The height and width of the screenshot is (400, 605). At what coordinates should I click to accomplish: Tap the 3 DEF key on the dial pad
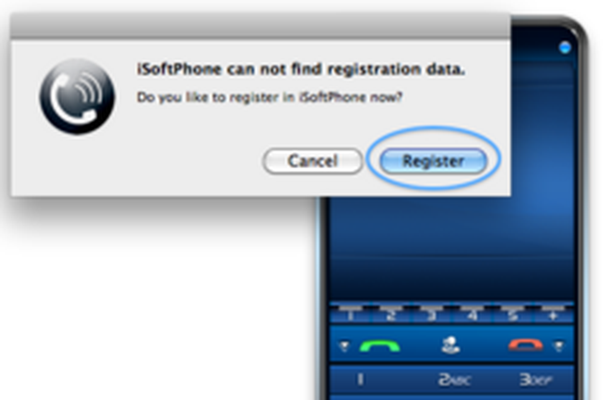point(536,380)
